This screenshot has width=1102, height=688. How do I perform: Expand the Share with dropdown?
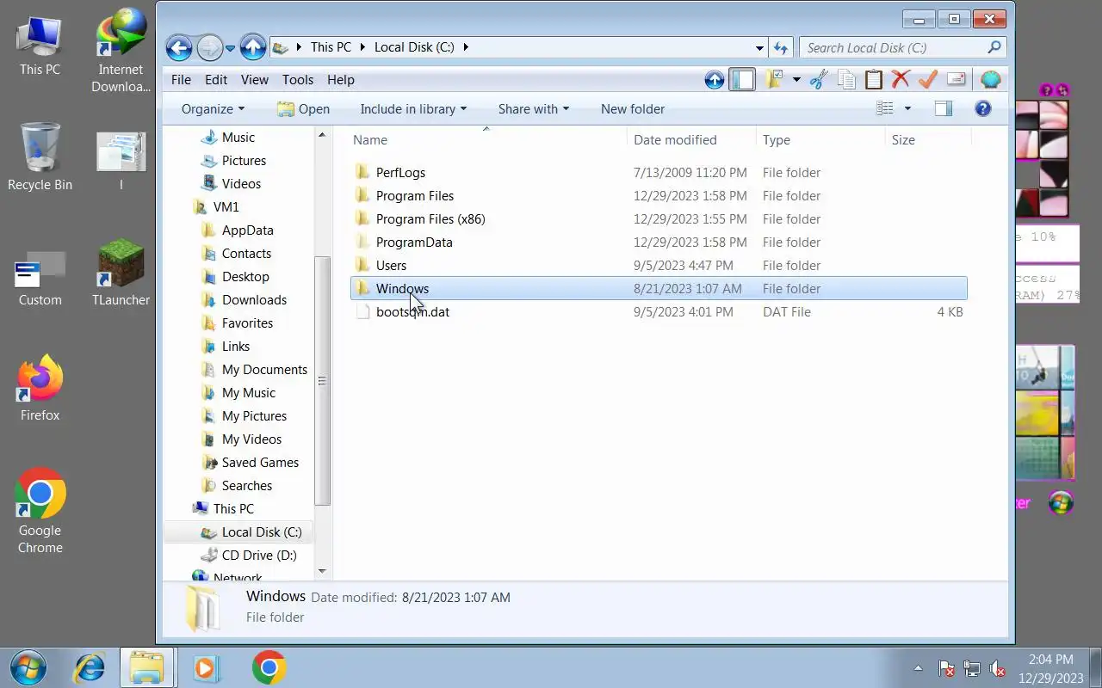534,109
